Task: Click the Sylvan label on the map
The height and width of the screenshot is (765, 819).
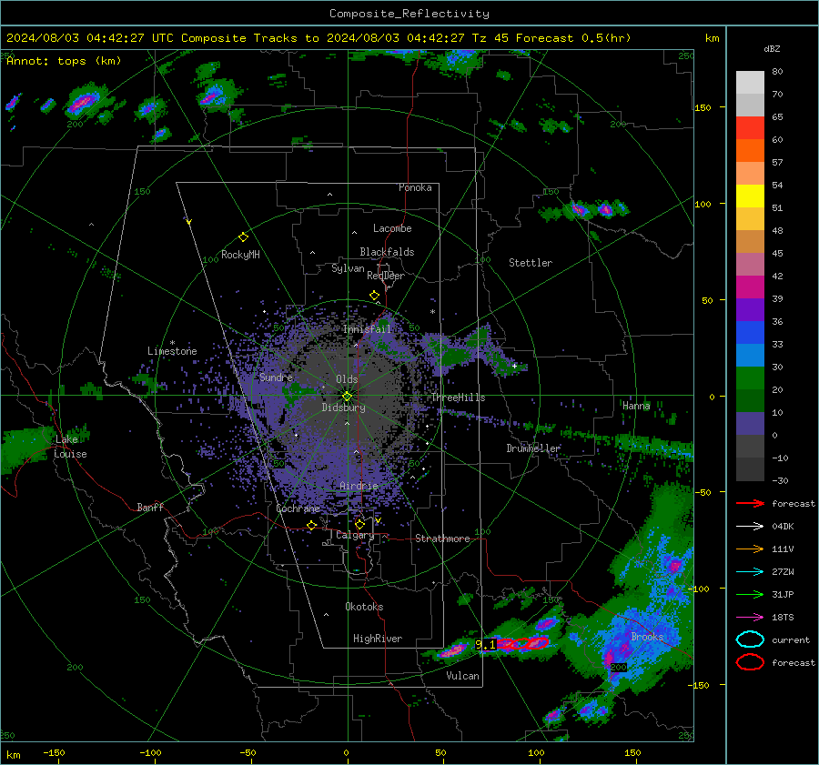Action: pyautogui.click(x=348, y=268)
